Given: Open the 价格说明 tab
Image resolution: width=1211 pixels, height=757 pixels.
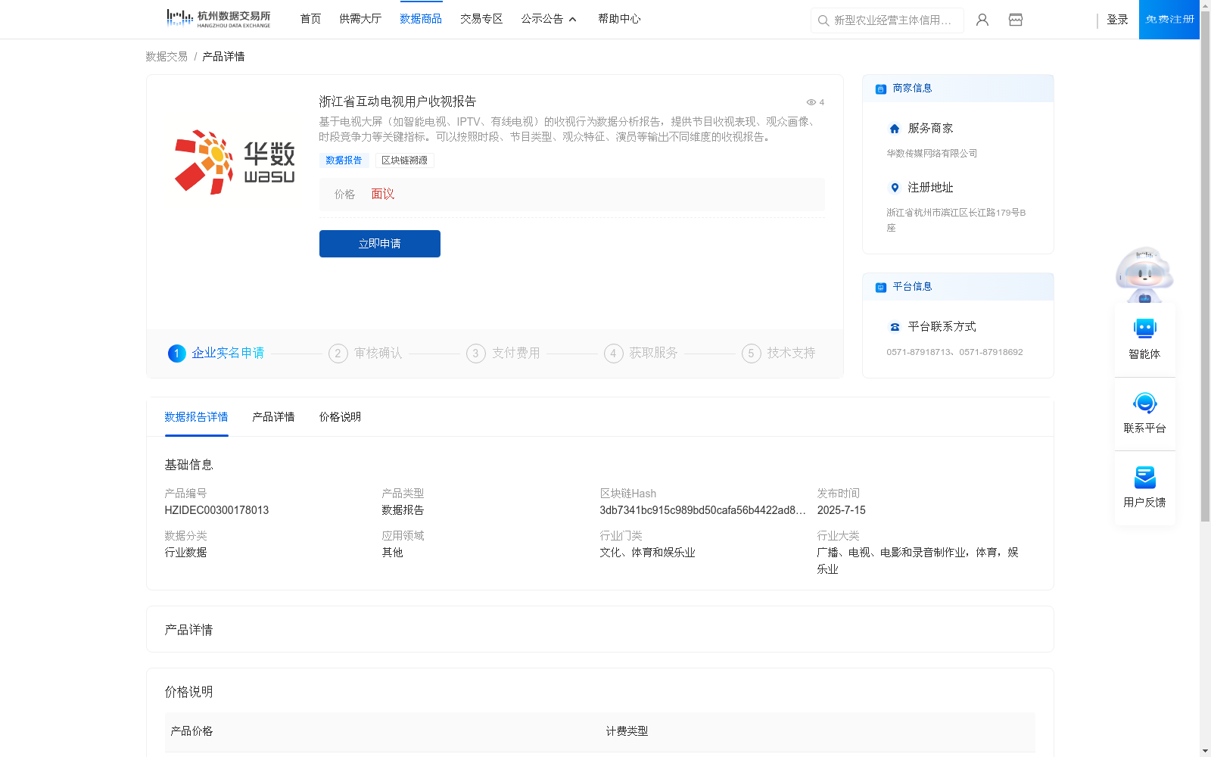Looking at the screenshot, I should point(339,416).
